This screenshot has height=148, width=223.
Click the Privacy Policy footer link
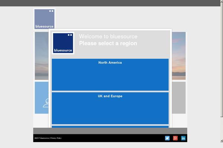pos(56,138)
